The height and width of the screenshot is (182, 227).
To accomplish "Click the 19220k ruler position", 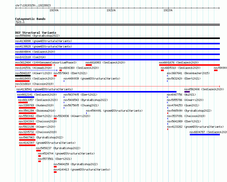I will pos(168,10).
